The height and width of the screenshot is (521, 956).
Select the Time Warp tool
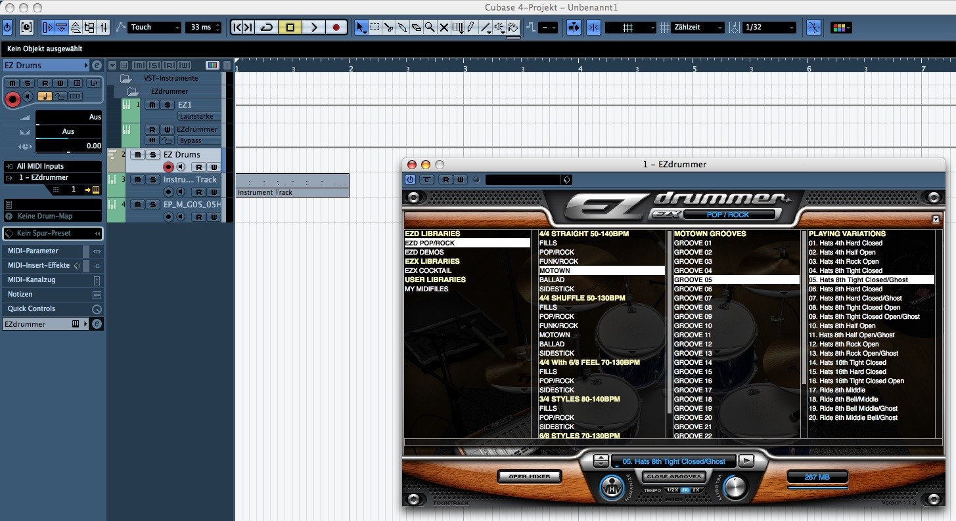point(457,28)
